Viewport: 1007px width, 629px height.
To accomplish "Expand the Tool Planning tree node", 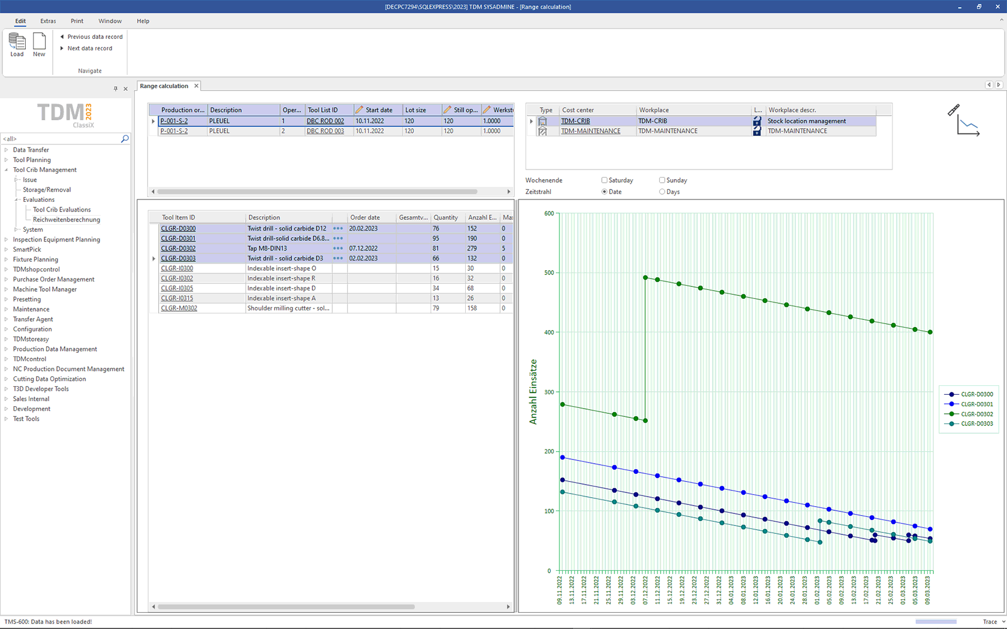I will (6, 160).
